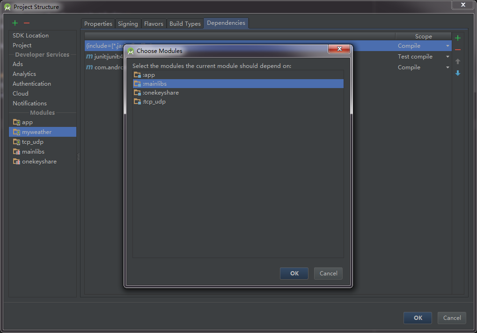Click the :tcp_udp folder icon in dialog
The height and width of the screenshot is (333, 477).
(x=137, y=101)
